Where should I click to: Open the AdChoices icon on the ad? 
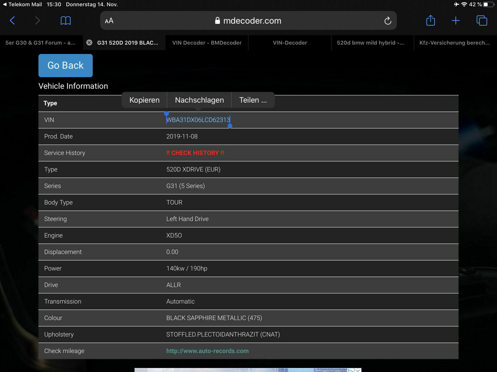pos(351,370)
